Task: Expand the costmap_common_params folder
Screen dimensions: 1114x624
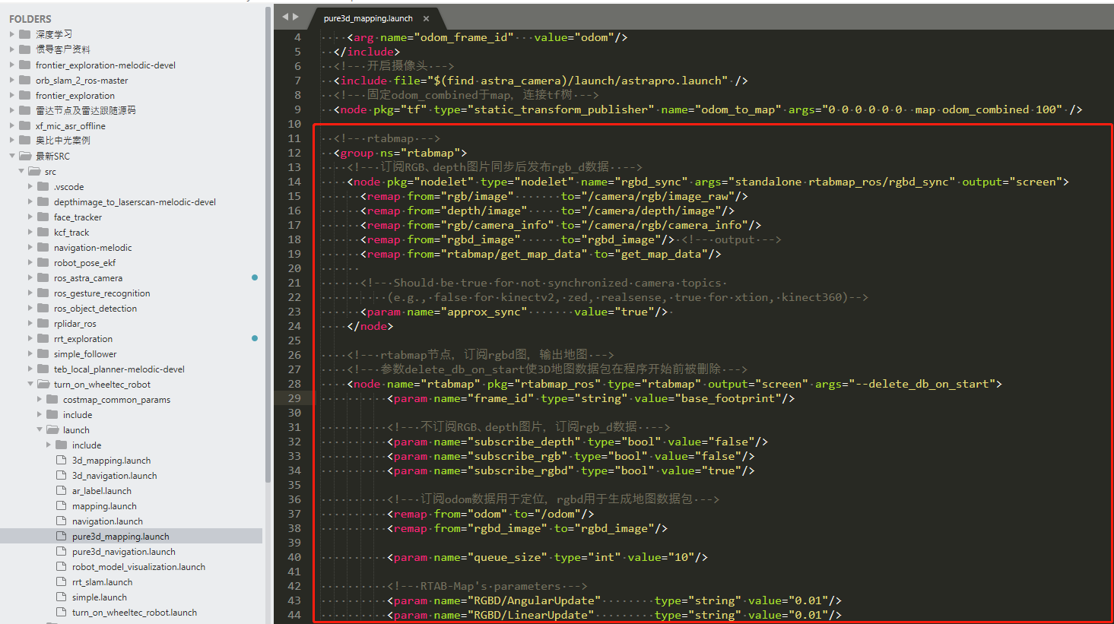Action: (x=40, y=400)
